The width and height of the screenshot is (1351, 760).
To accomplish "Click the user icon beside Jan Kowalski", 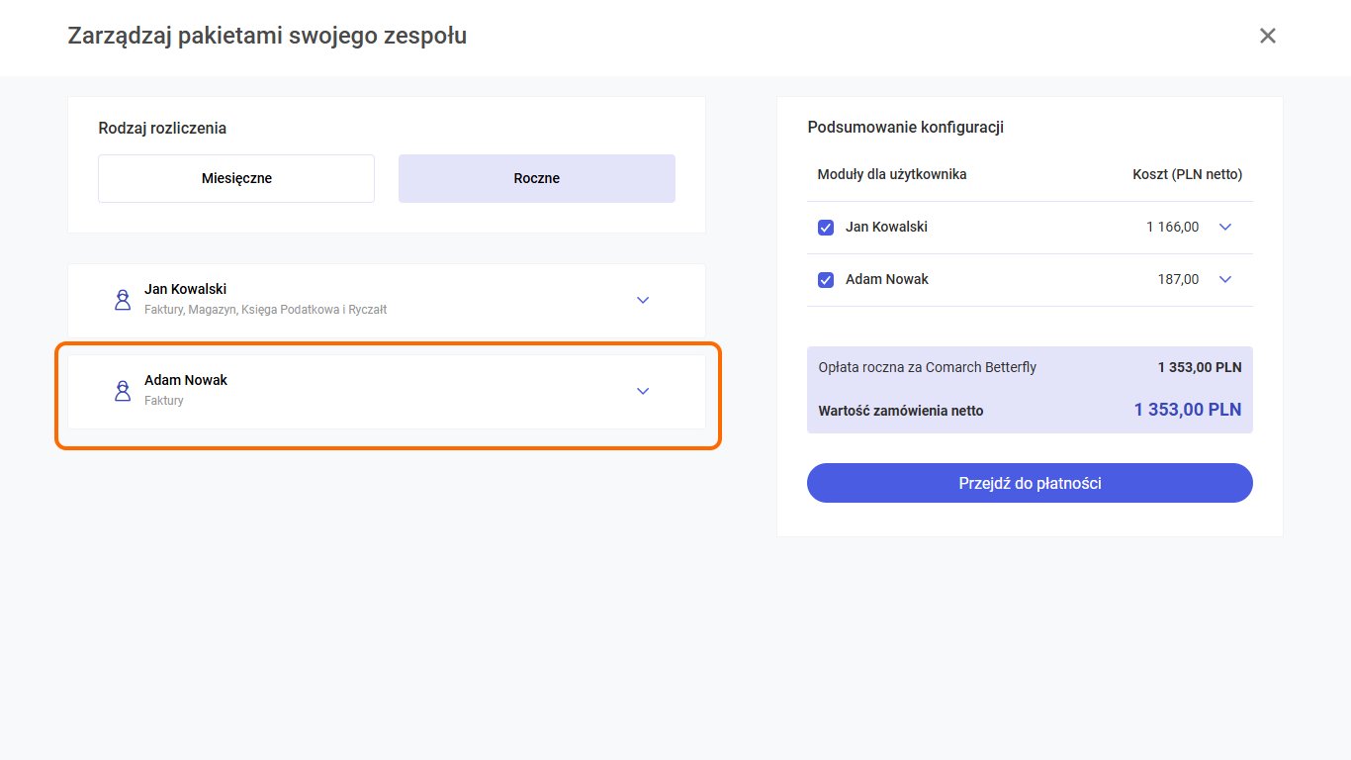I will click(123, 300).
